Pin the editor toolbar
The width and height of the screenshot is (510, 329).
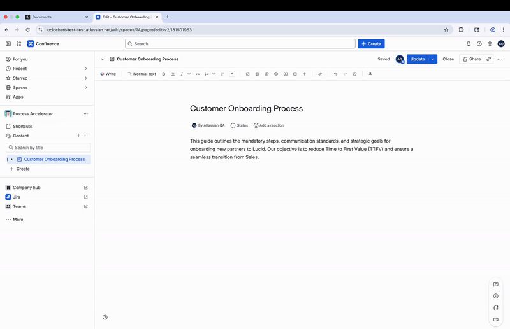click(370, 74)
